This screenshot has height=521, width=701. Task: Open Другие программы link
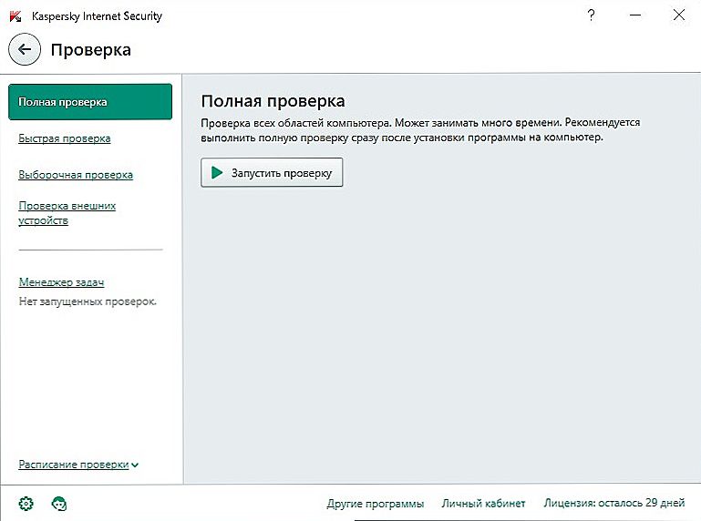pos(376,504)
